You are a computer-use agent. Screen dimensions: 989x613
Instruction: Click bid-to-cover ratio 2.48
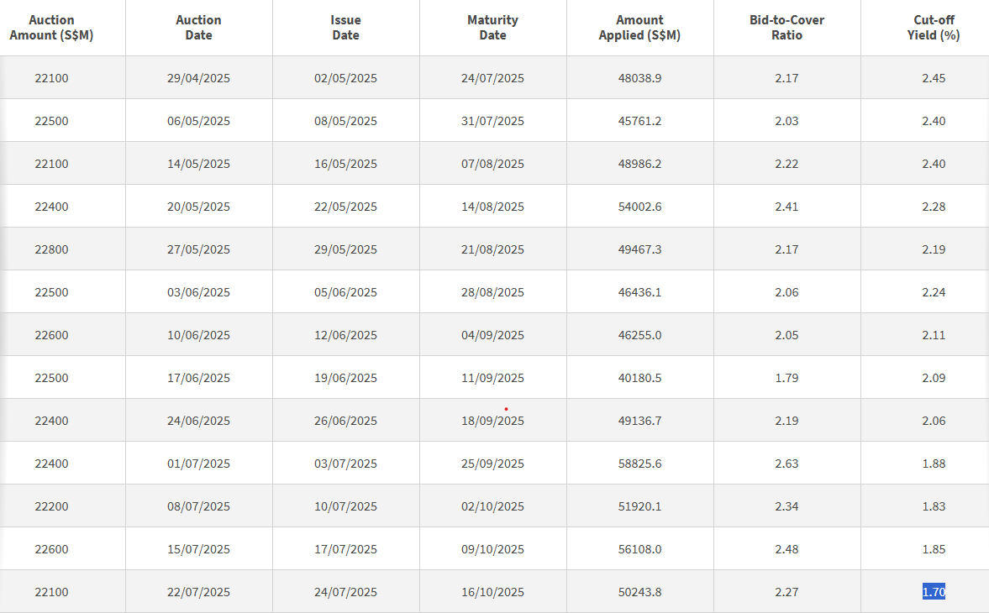(786, 549)
